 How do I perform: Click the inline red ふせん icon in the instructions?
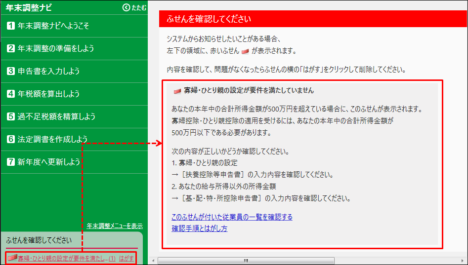click(x=245, y=51)
